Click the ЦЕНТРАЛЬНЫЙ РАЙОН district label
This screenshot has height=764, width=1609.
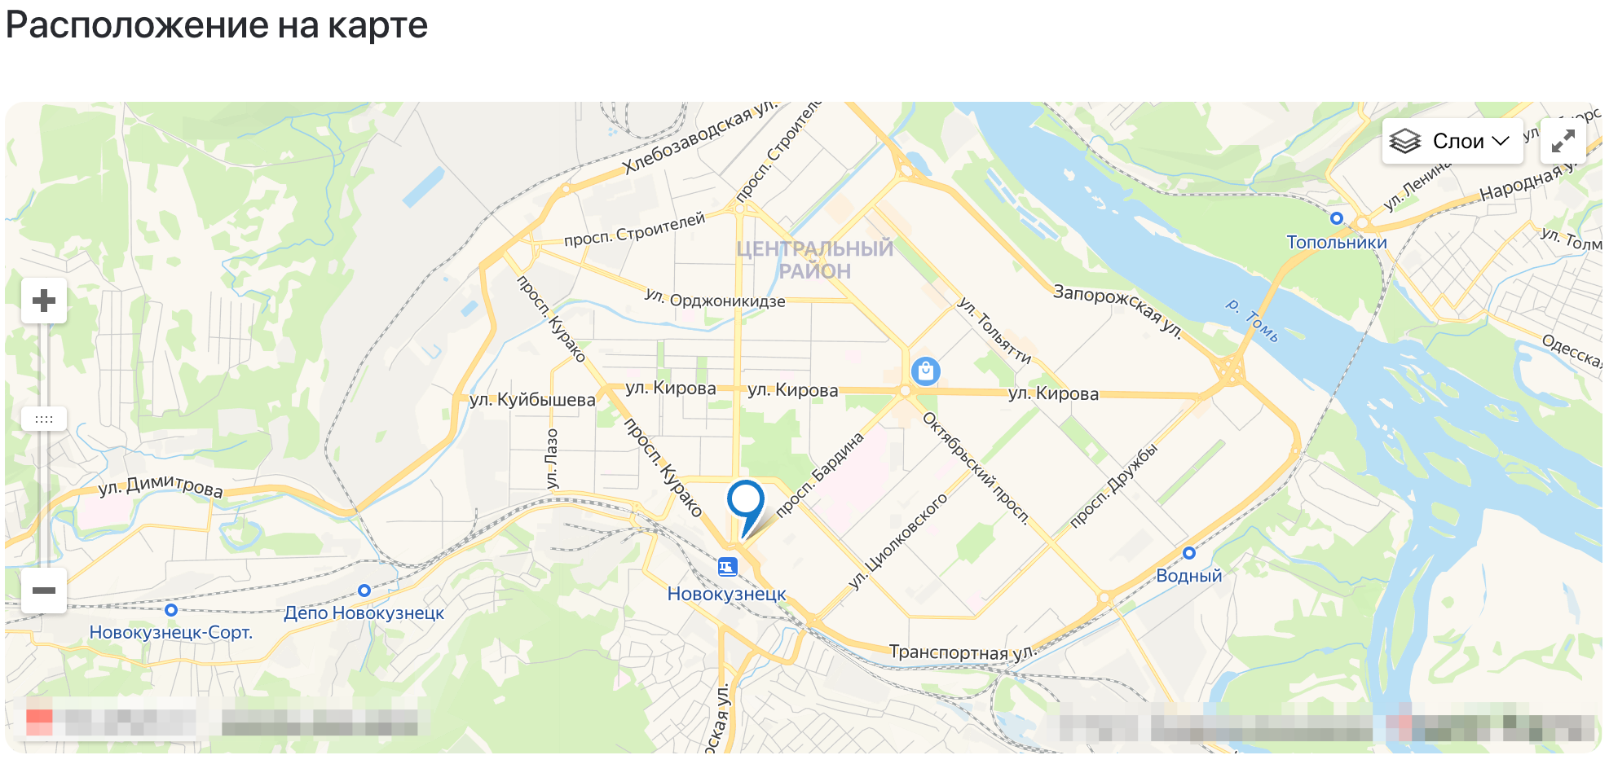(x=815, y=260)
